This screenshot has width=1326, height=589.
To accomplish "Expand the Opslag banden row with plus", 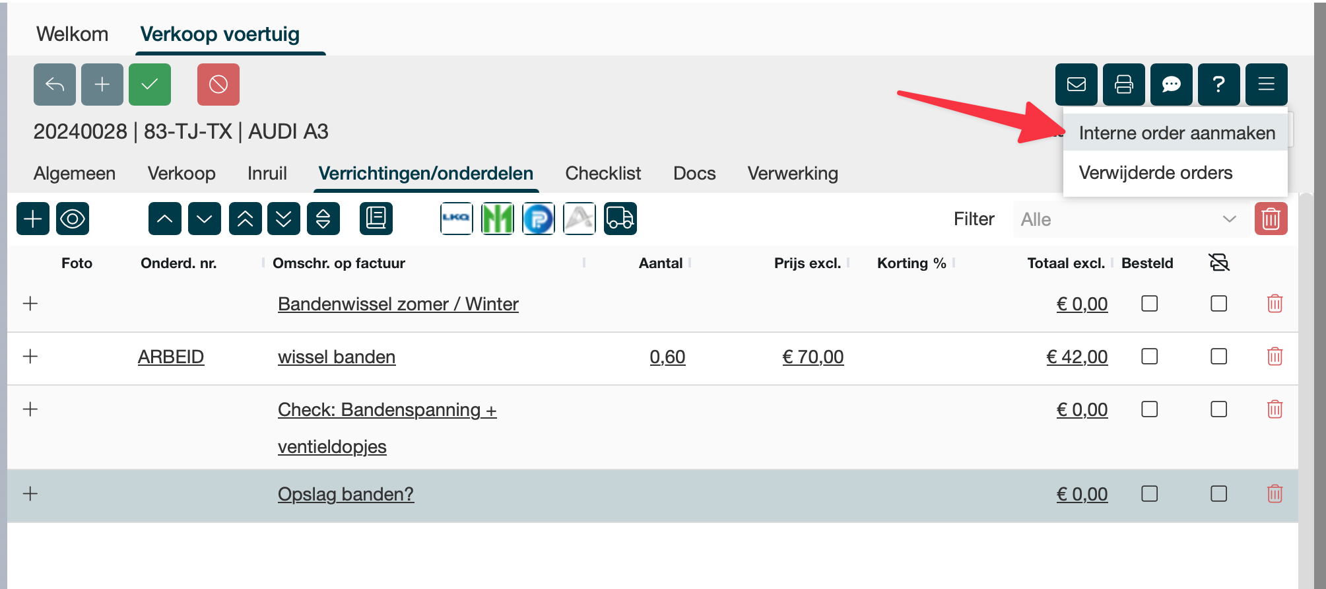I will point(30,494).
